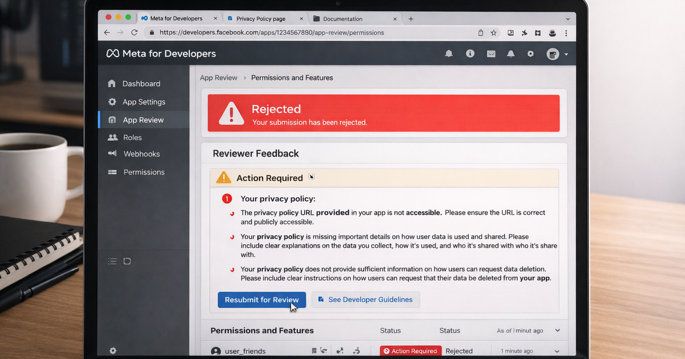Click the App Review breadcrumb link

tap(219, 77)
